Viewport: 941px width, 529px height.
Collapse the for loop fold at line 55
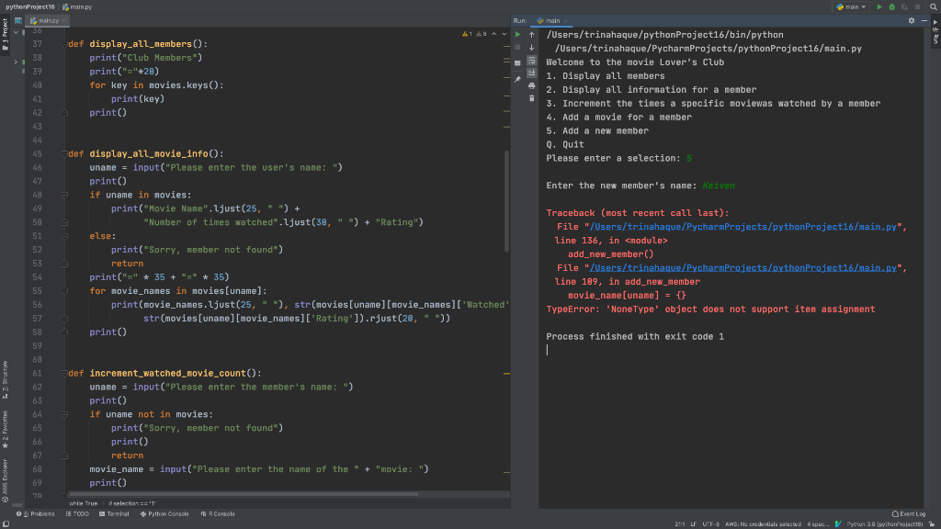(x=64, y=291)
